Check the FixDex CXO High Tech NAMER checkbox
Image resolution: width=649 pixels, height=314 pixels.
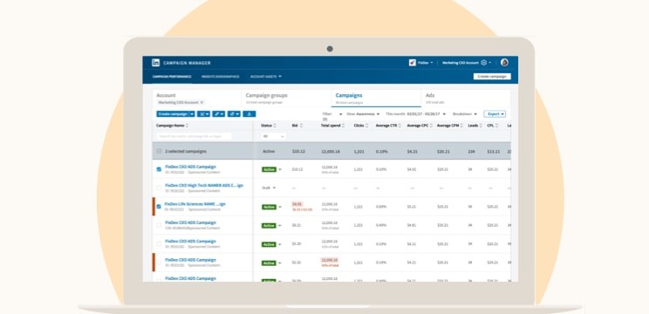pyautogui.click(x=159, y=188)
